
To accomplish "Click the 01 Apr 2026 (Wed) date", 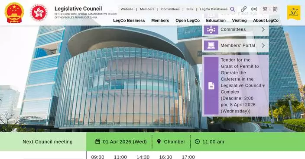I will (x=125, y=142).
